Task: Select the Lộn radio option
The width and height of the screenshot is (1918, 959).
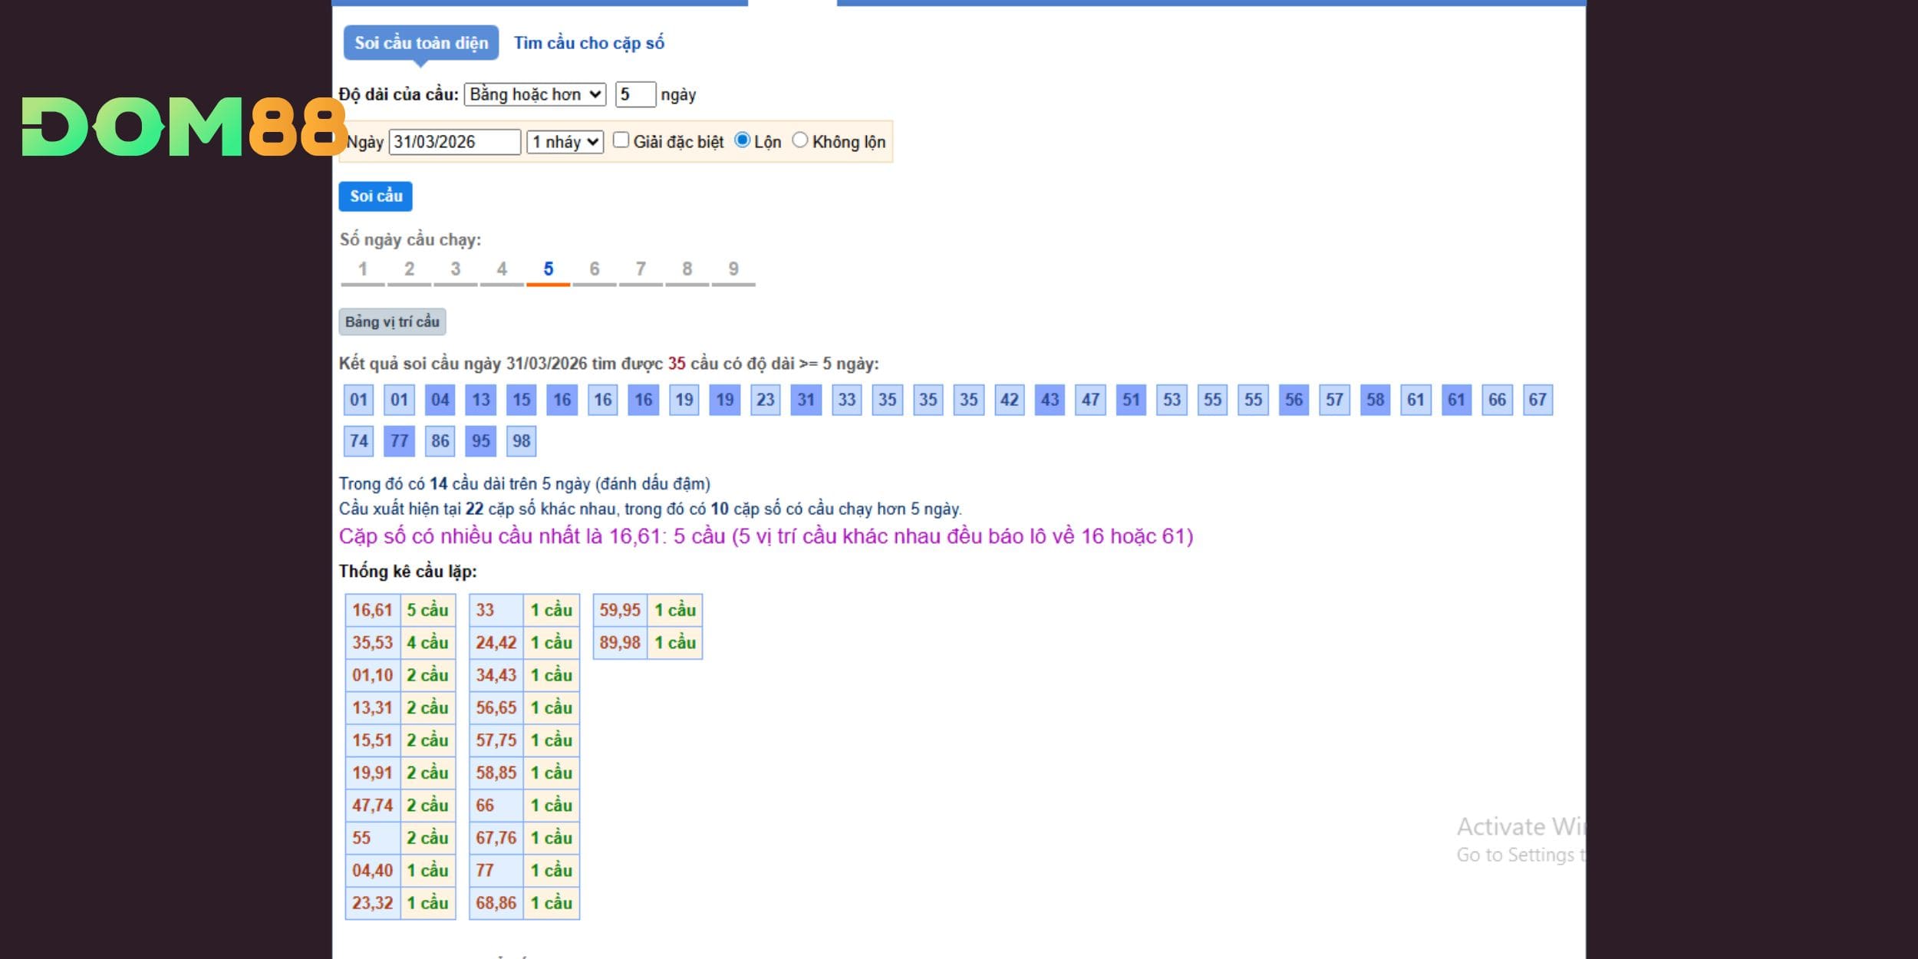Action: click(742, 140)
